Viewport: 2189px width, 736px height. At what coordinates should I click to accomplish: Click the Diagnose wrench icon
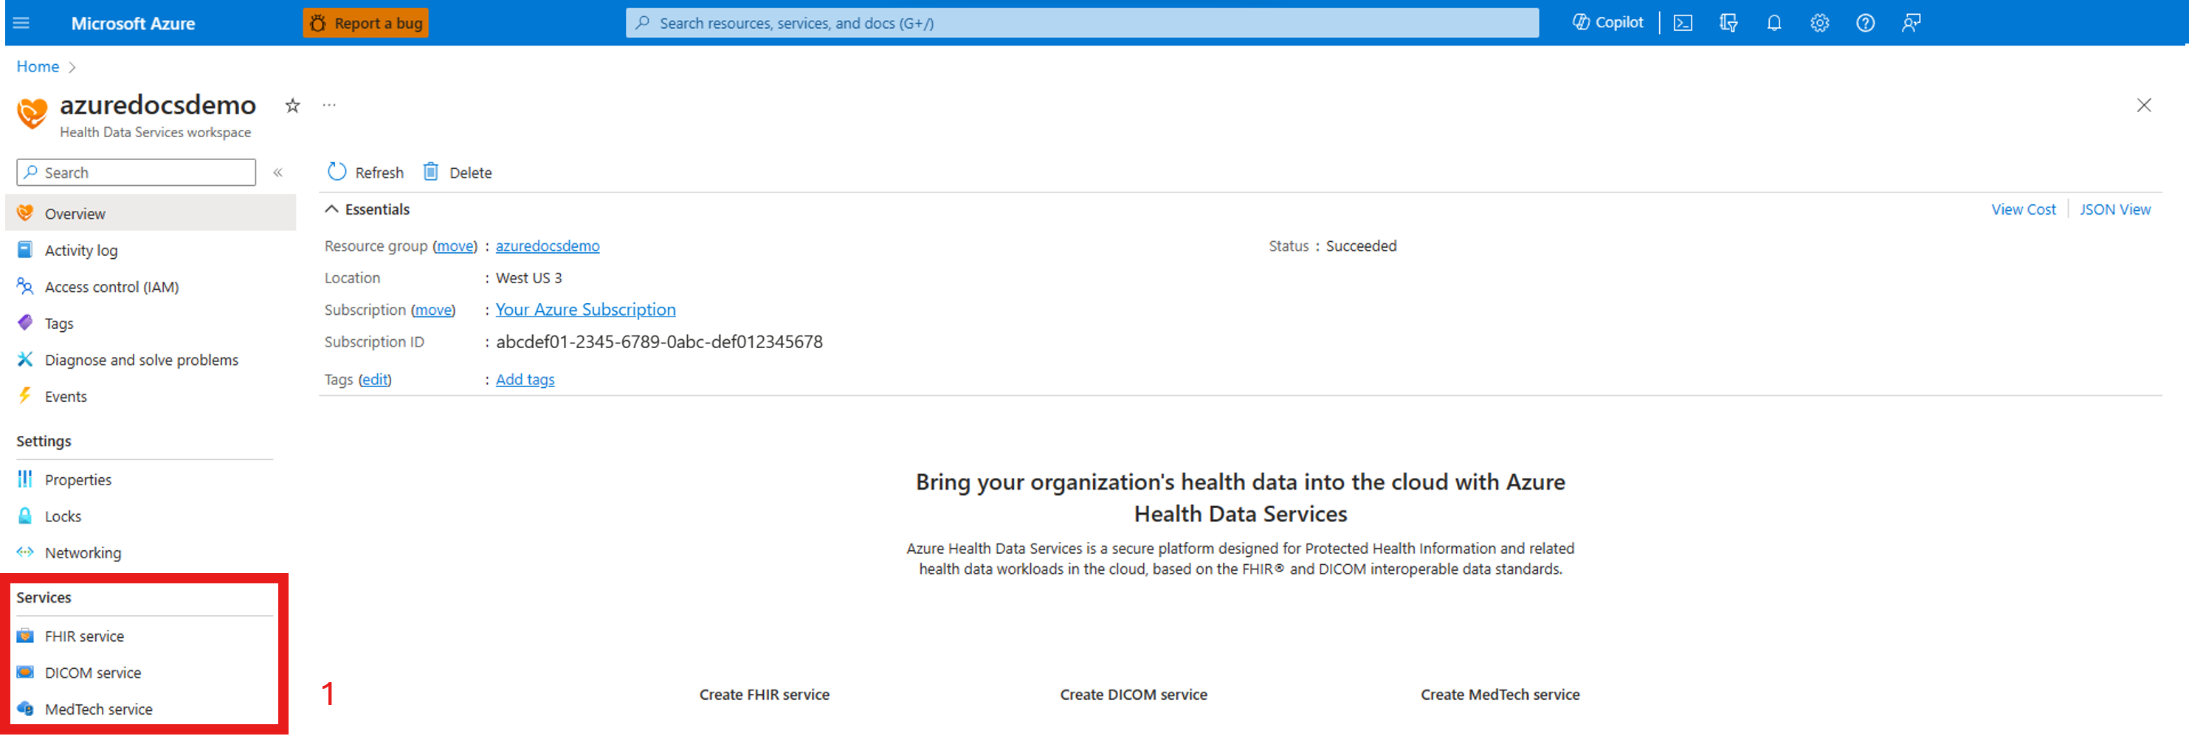pos(26,359)
